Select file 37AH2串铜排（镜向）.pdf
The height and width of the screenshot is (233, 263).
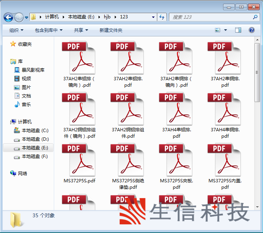pos(176,64)
